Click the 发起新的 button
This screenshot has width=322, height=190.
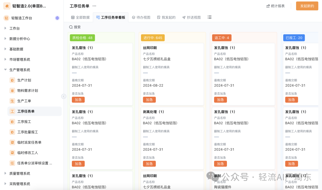[307, 6]
